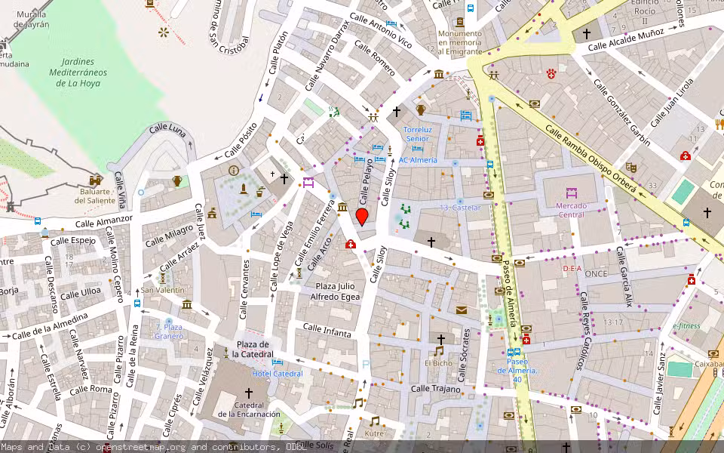Click the 'Hotel Catedral' label
The width and height of the screenshot is (724, 453).
278,374
